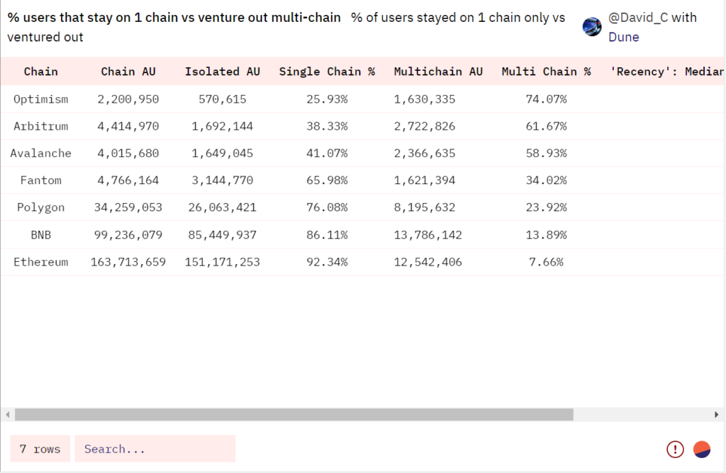The image size is (726, 473).
Task: Click the scrollbar left arrow
Action: [7, 414]
